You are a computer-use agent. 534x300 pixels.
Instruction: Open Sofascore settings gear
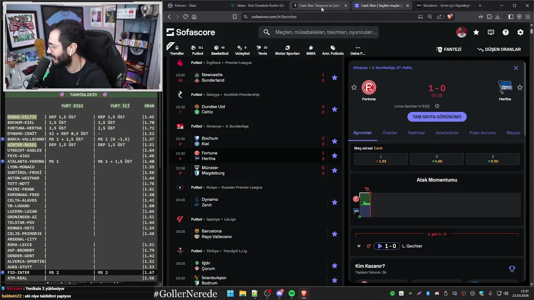click(520, 32)
